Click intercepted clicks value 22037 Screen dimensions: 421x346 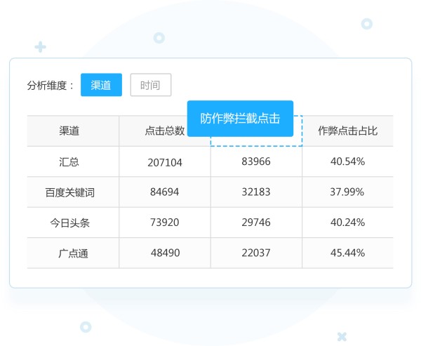pyautogui.click(x=256, y=253)
